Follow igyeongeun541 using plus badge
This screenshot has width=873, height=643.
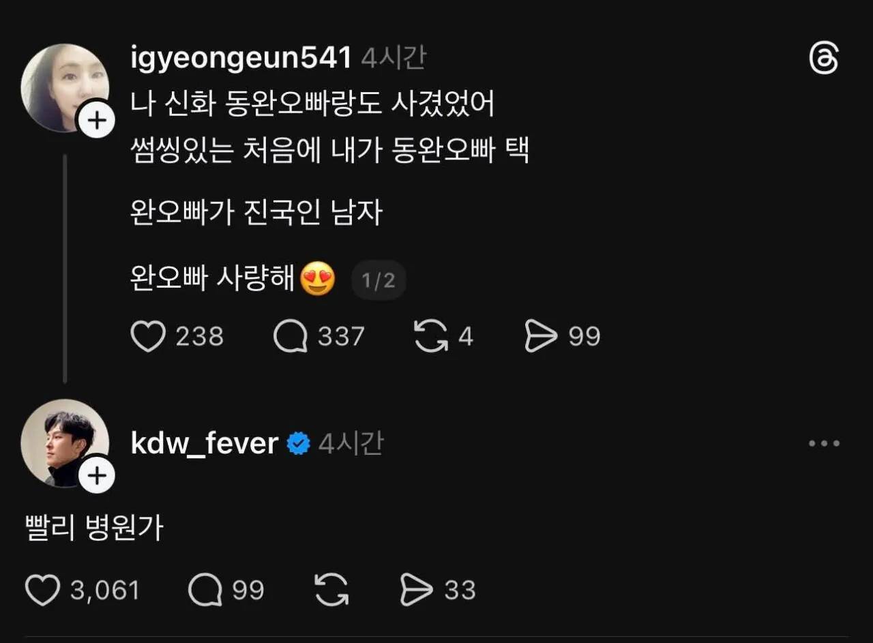coord(97,121)
